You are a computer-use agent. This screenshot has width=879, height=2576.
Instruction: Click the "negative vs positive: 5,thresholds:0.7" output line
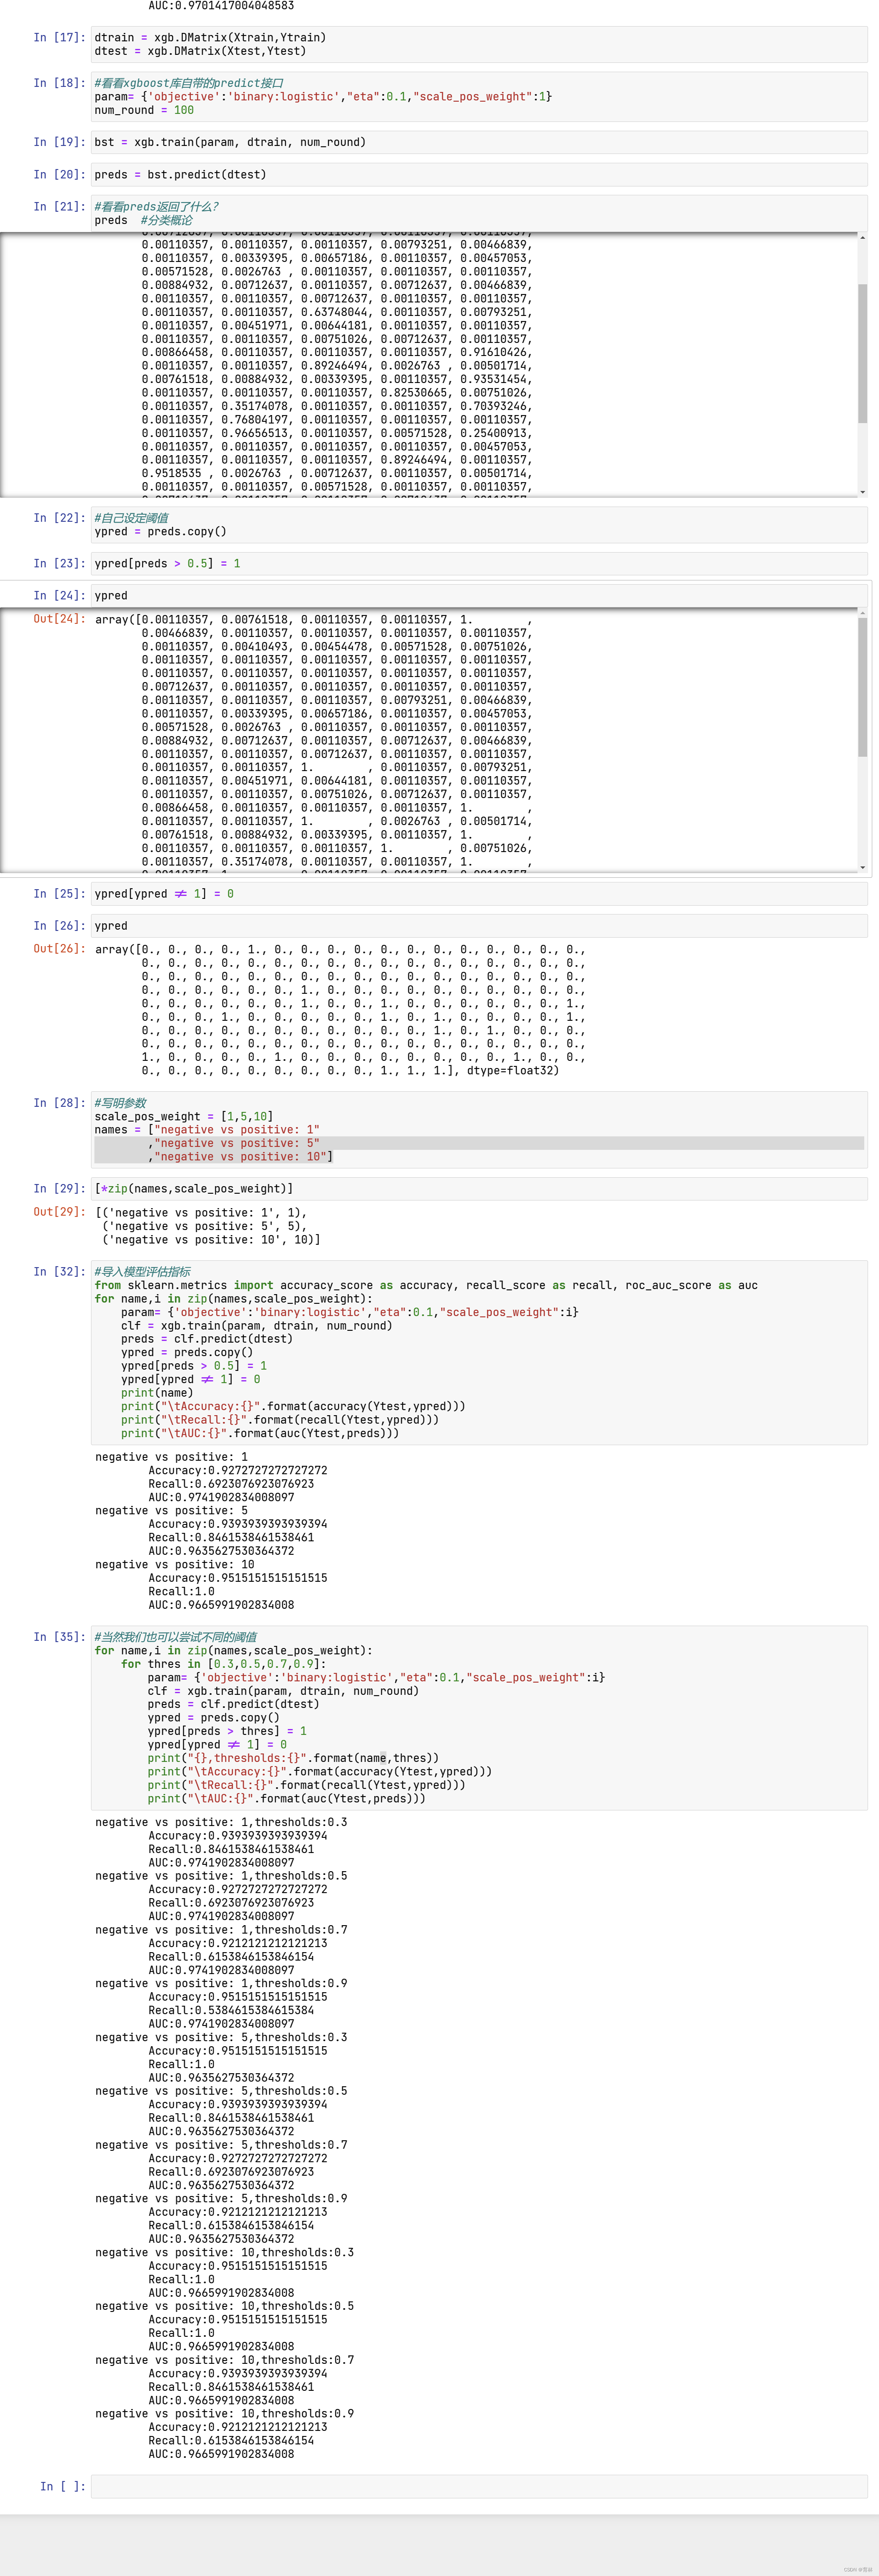pyautogui.click(x=221, y=2145)
